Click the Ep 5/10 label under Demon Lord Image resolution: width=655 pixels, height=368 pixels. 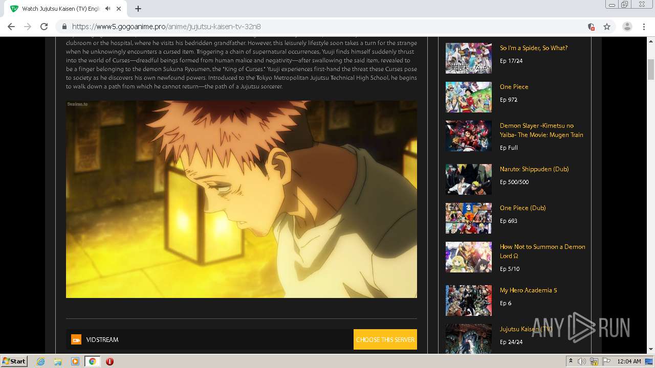coord(510,269)
